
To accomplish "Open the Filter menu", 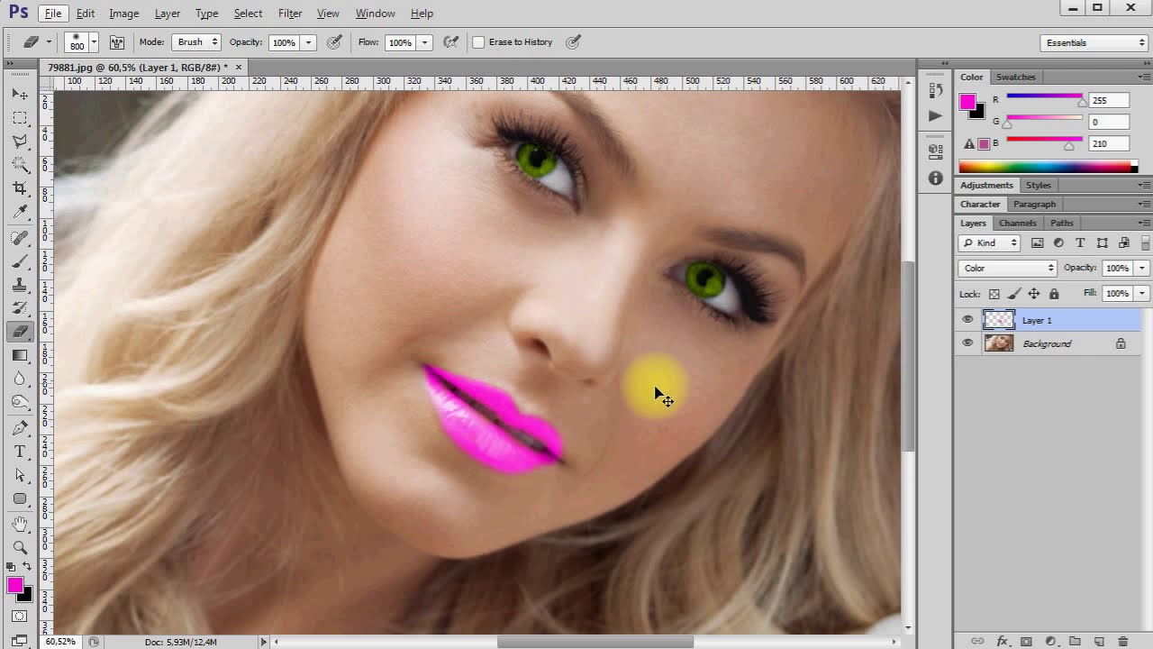I will point(290,14).
